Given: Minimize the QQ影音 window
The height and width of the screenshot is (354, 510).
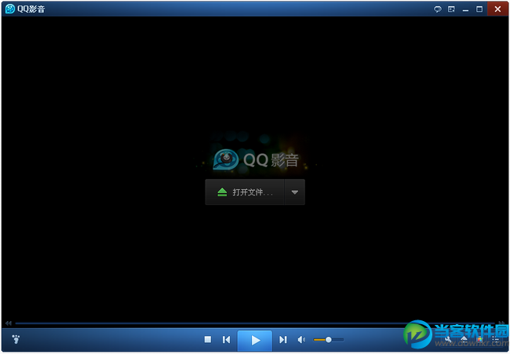Looking at the screenshot, I should [465, 9].
